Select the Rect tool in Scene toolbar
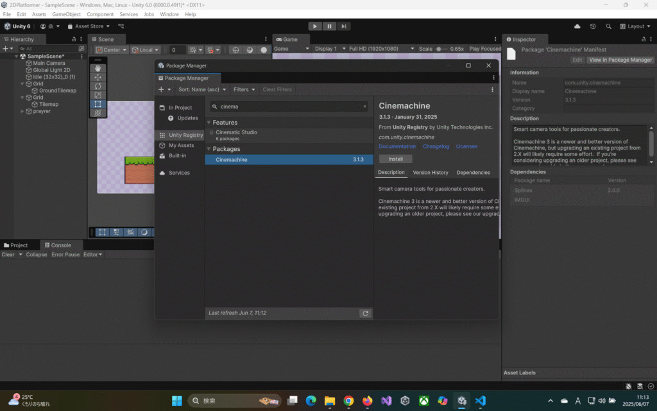This screenshot has width=657, height=411. (98, 104)
